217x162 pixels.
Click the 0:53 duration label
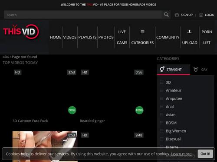72,135
